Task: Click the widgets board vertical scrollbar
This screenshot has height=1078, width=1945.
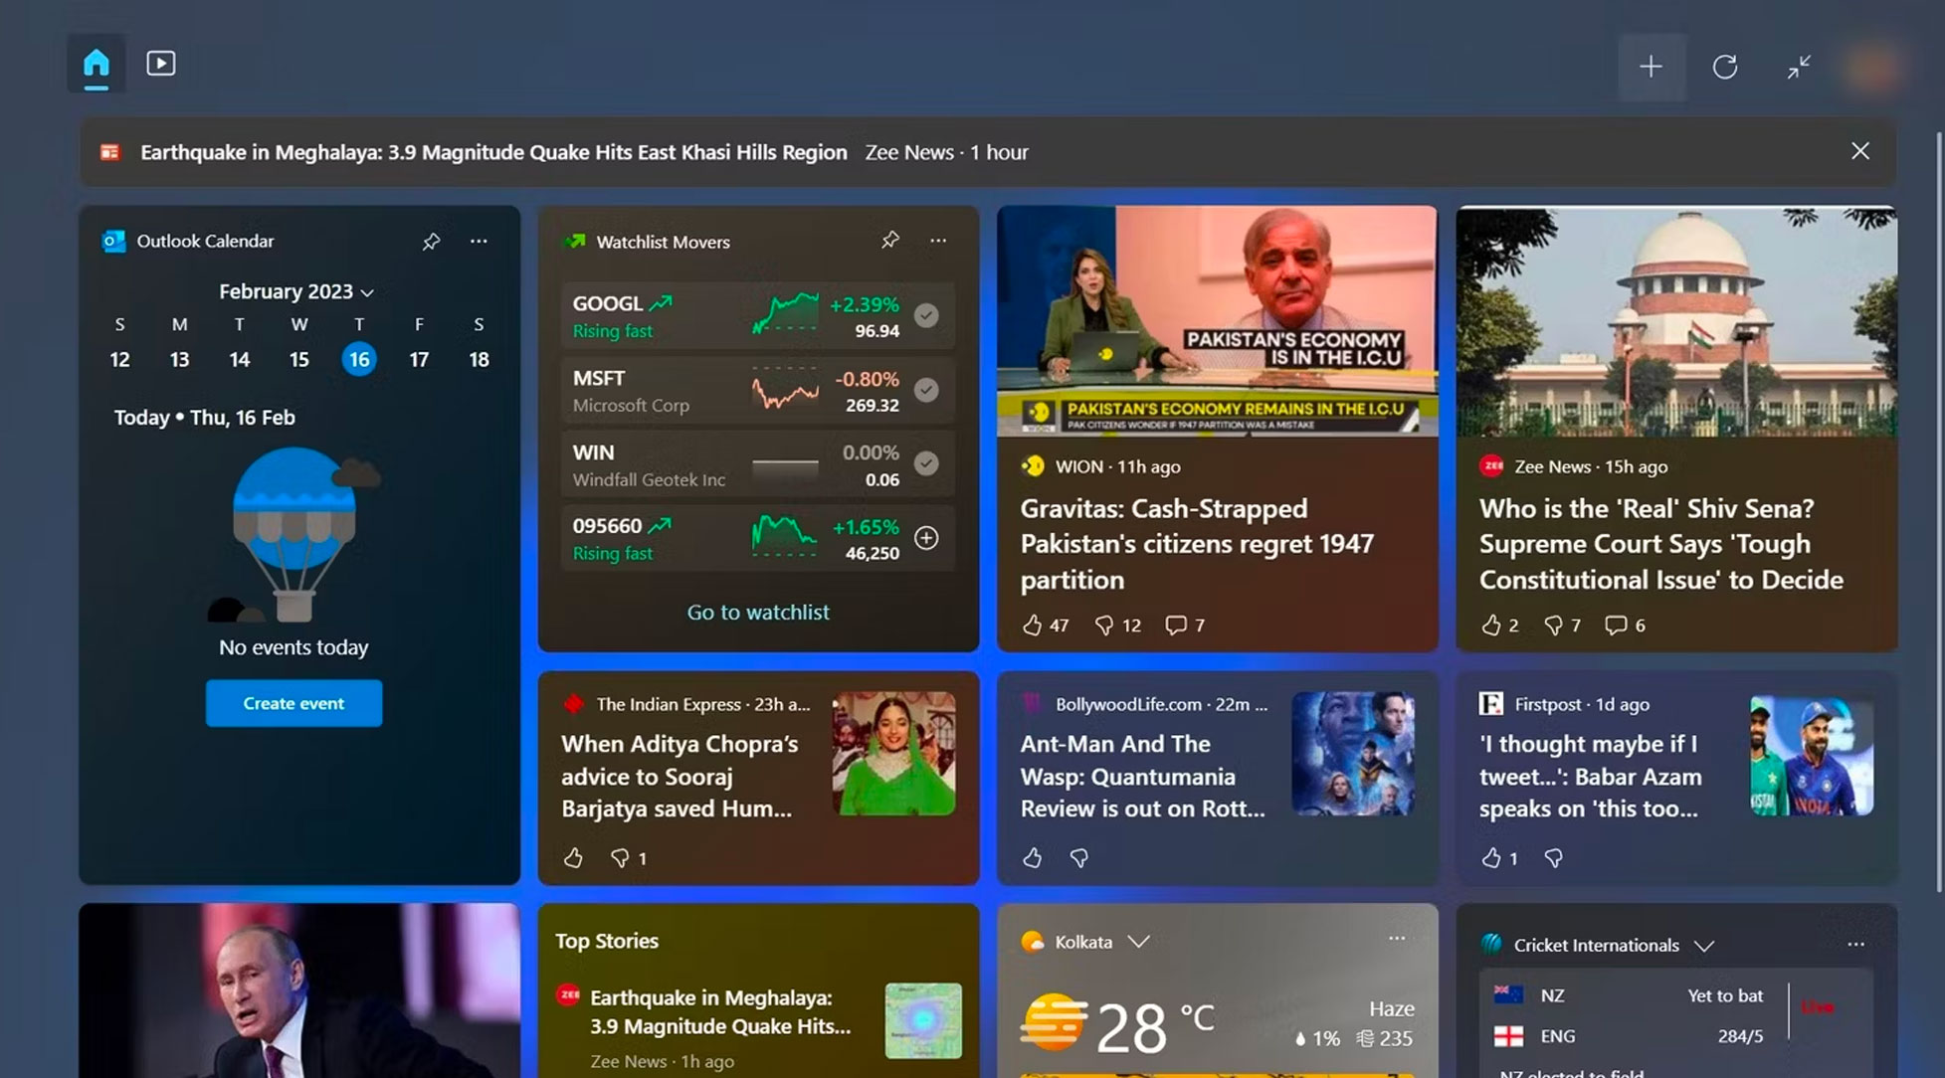Action: tap(1940, 512)
